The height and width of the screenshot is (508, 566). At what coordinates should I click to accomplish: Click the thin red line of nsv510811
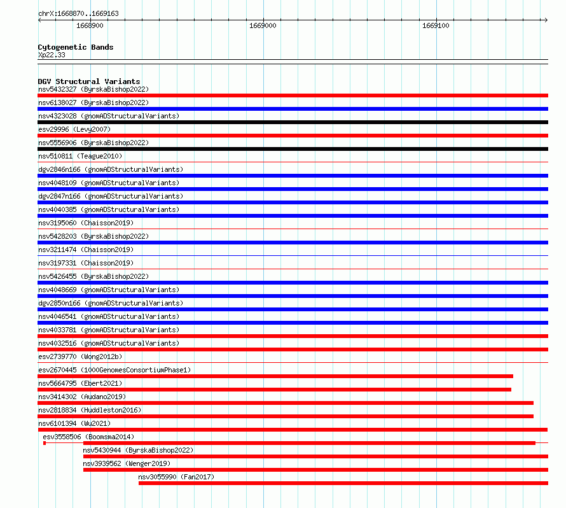click(293, 162)
